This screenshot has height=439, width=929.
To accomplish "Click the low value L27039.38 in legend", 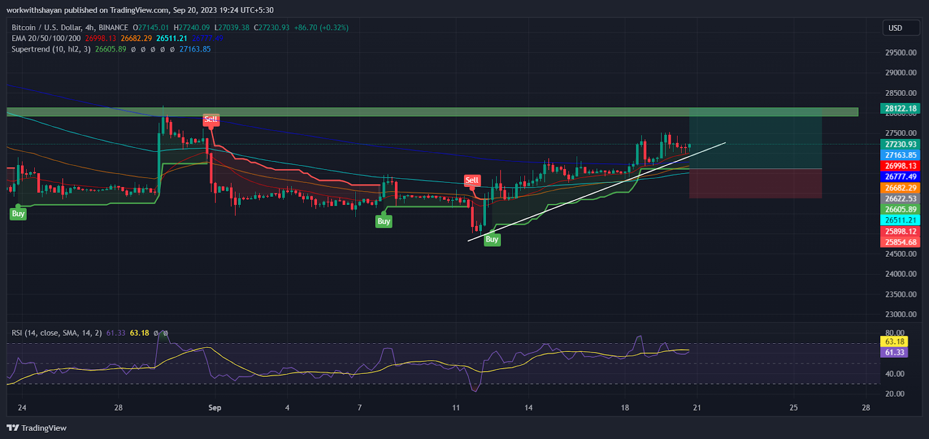I will (x=232, y=27).
